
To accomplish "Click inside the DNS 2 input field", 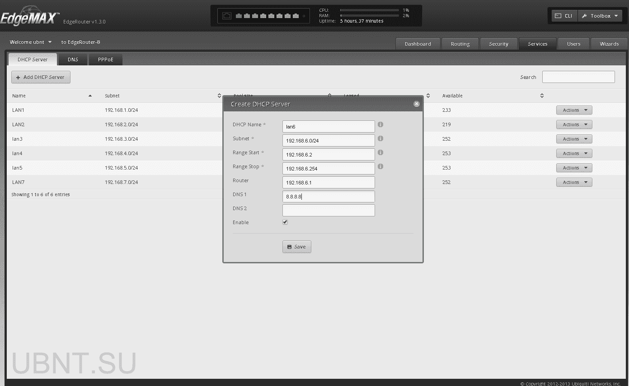I will click(x=329, y=210).
